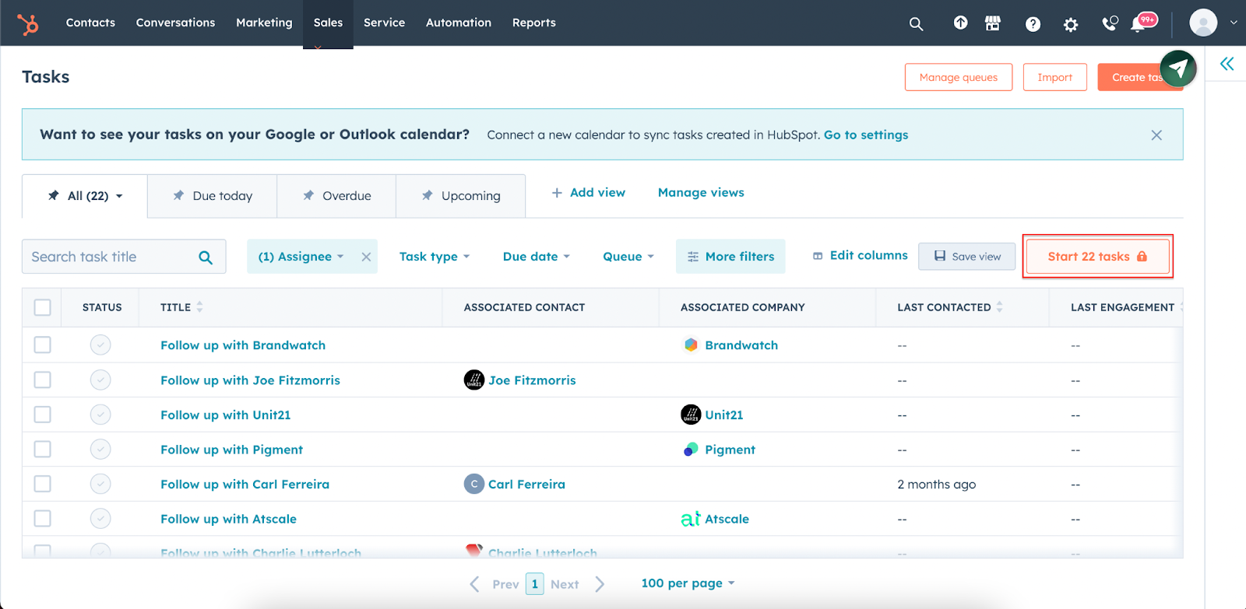Switch to the Upcoming tab
This screenshot has height=609, width=1246.
[461, 196]
